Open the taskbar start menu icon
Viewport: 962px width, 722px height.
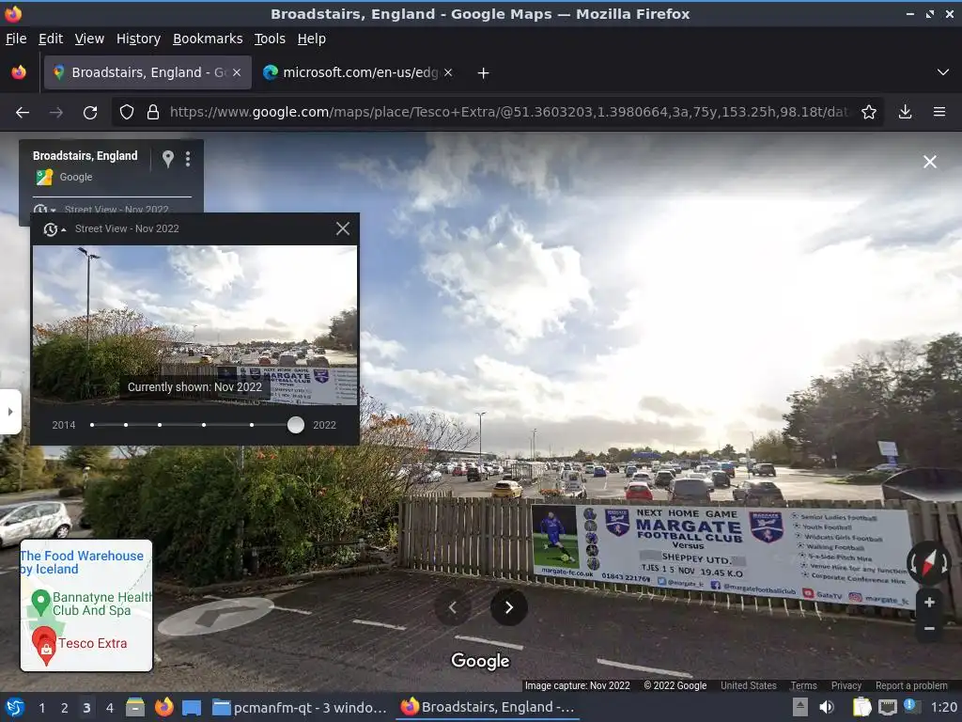point(14,708)
